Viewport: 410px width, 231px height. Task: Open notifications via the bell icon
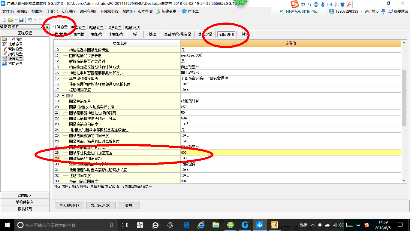click(x=383, y=11)
